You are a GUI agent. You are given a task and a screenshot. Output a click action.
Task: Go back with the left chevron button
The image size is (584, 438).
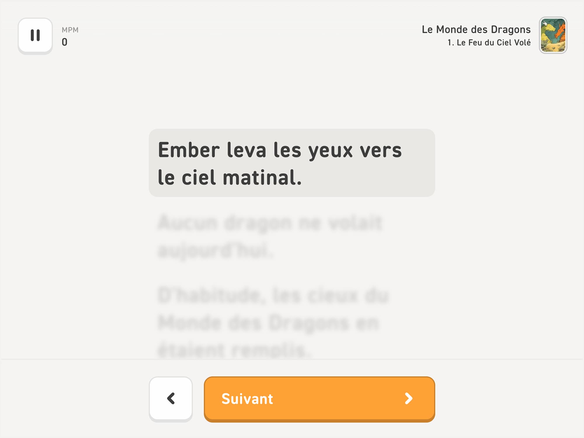tap(171, 398)
